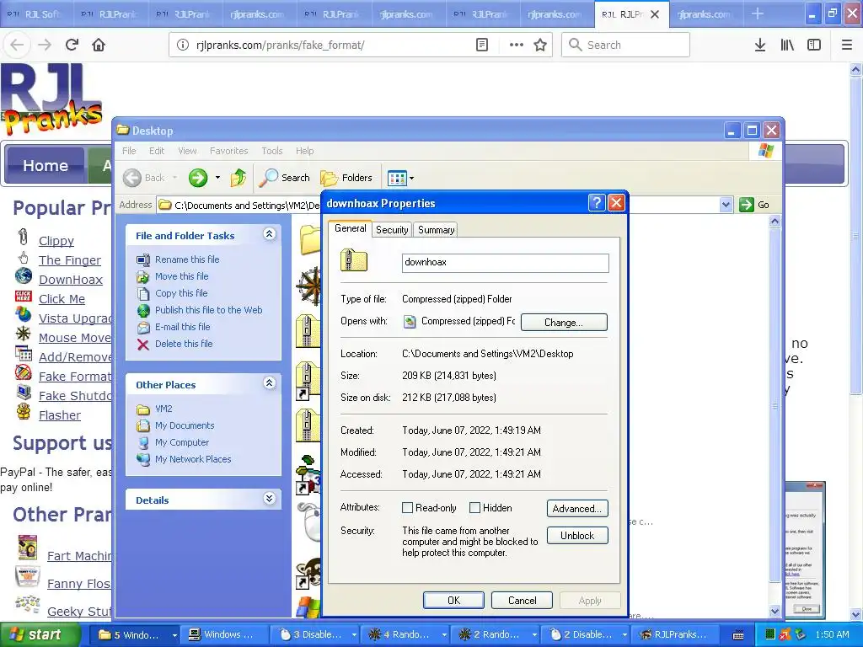
Task: Click Explorer file list scrollbar down arrow
Action: pos(775,611)
